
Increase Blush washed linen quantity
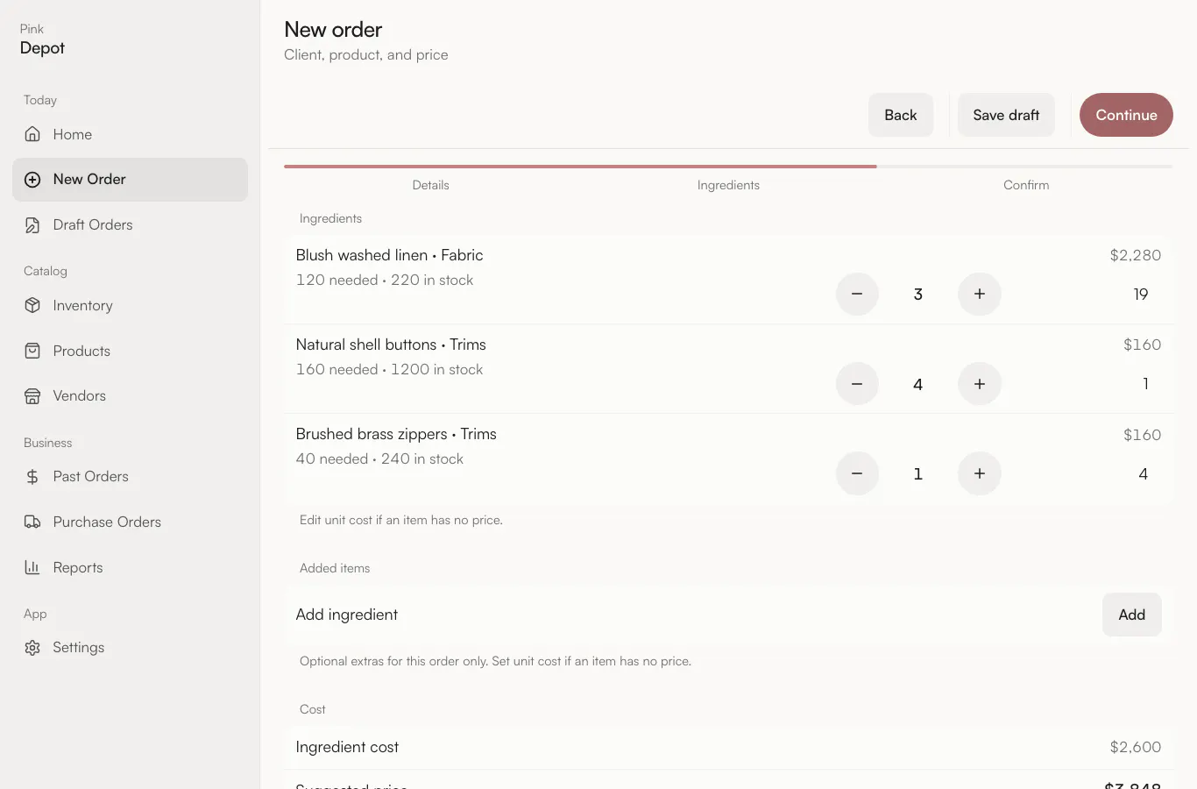pos(980,295)
